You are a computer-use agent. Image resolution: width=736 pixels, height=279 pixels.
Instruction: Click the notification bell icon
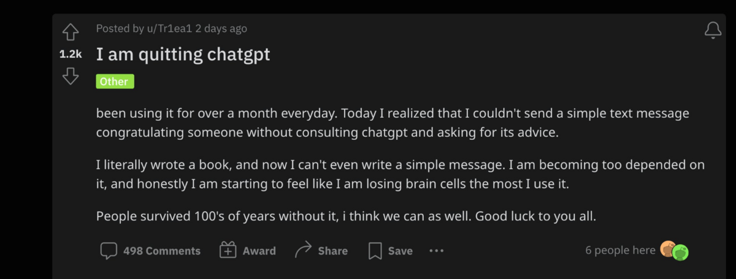713,30
